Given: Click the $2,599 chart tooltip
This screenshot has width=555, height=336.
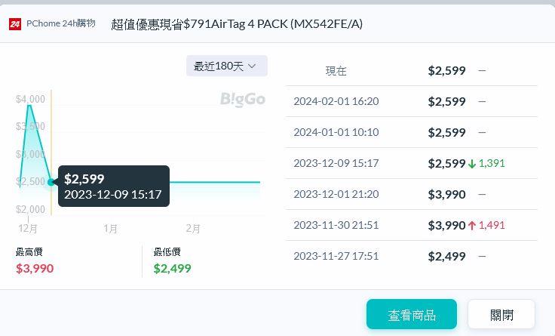Looking at the screenshot, I should 113,186.
